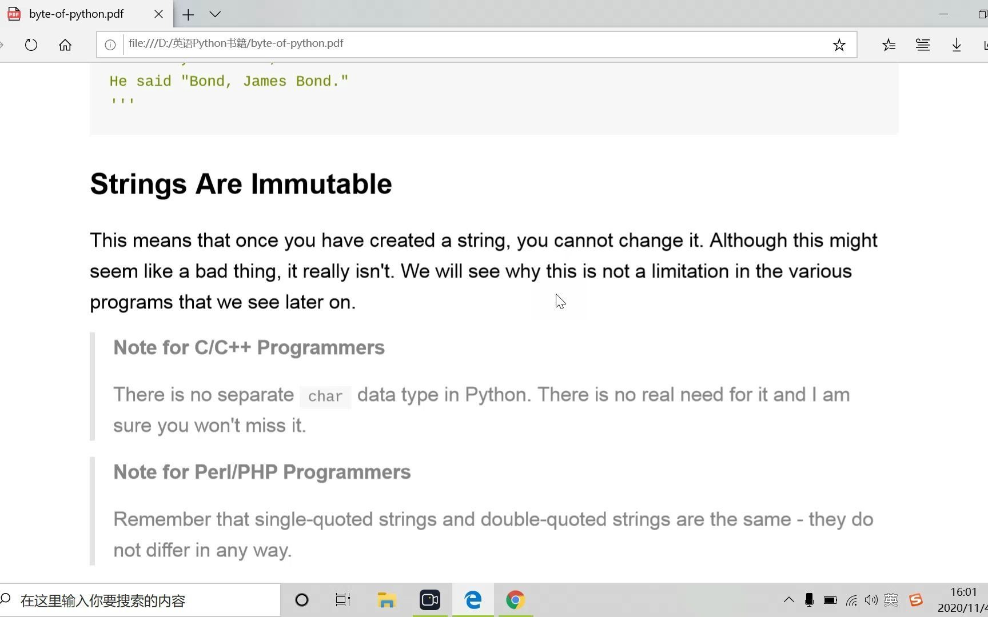The width and height of the screenshot is (988, 617).
Task: Open the new tab dropdown arrow
Action: 214,14
